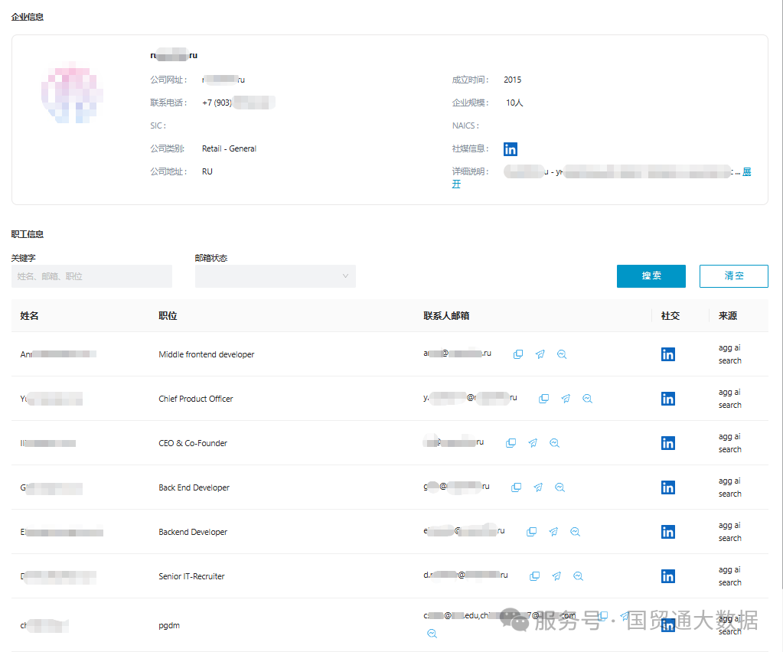Click the 清空 button to clear filters
This screenshot has height=652, width=783.
(733, 276)
